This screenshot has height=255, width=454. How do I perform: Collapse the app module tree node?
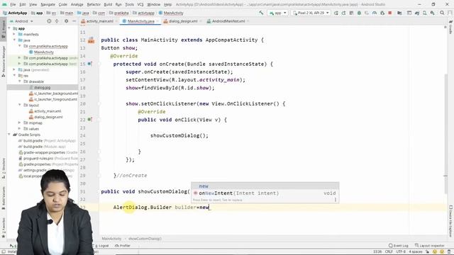click(9, 28)
